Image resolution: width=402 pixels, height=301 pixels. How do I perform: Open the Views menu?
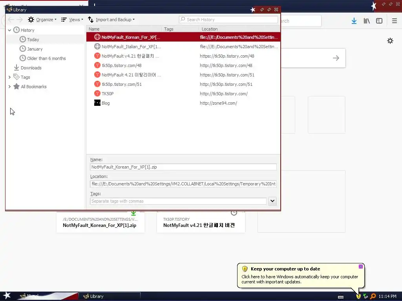[72, 20]
